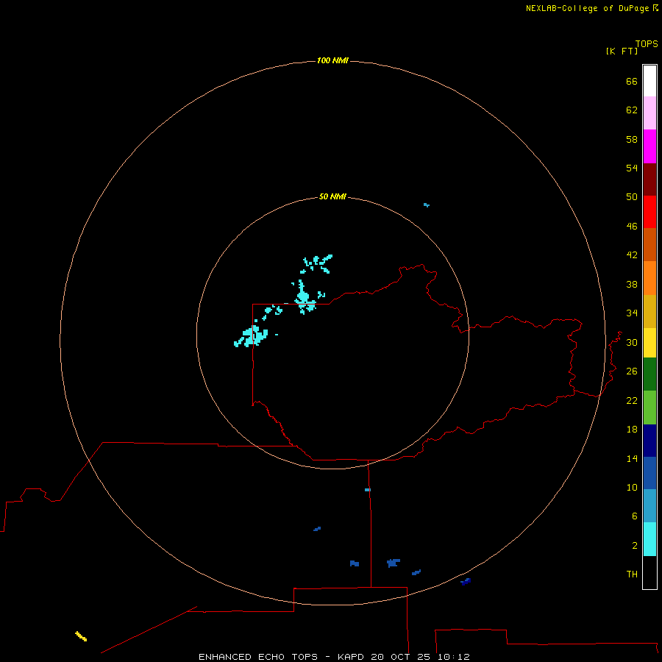Click the 20 OCT 25 date
The height and width of the screenshot is (662, 662).
[400, 657]
